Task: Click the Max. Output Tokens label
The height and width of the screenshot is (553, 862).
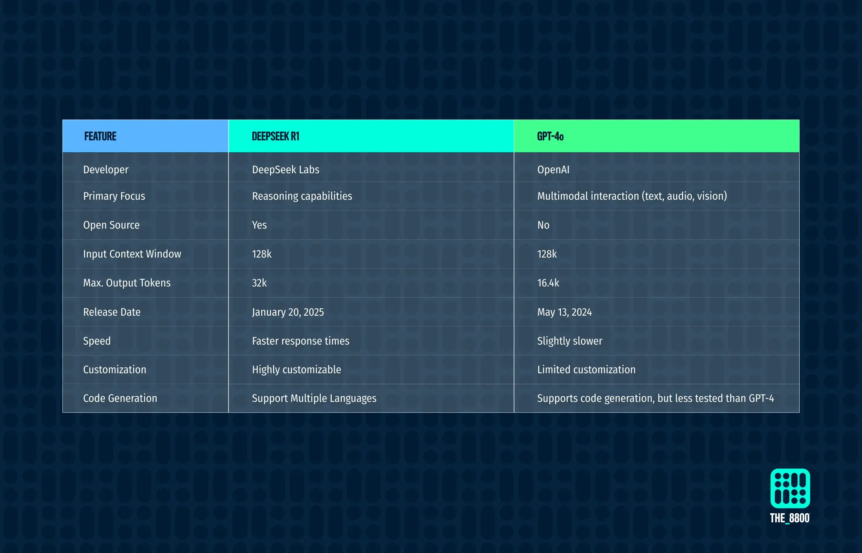Action: [127, 283]
